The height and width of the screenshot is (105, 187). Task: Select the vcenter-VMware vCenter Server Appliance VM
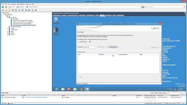(23, 22)
